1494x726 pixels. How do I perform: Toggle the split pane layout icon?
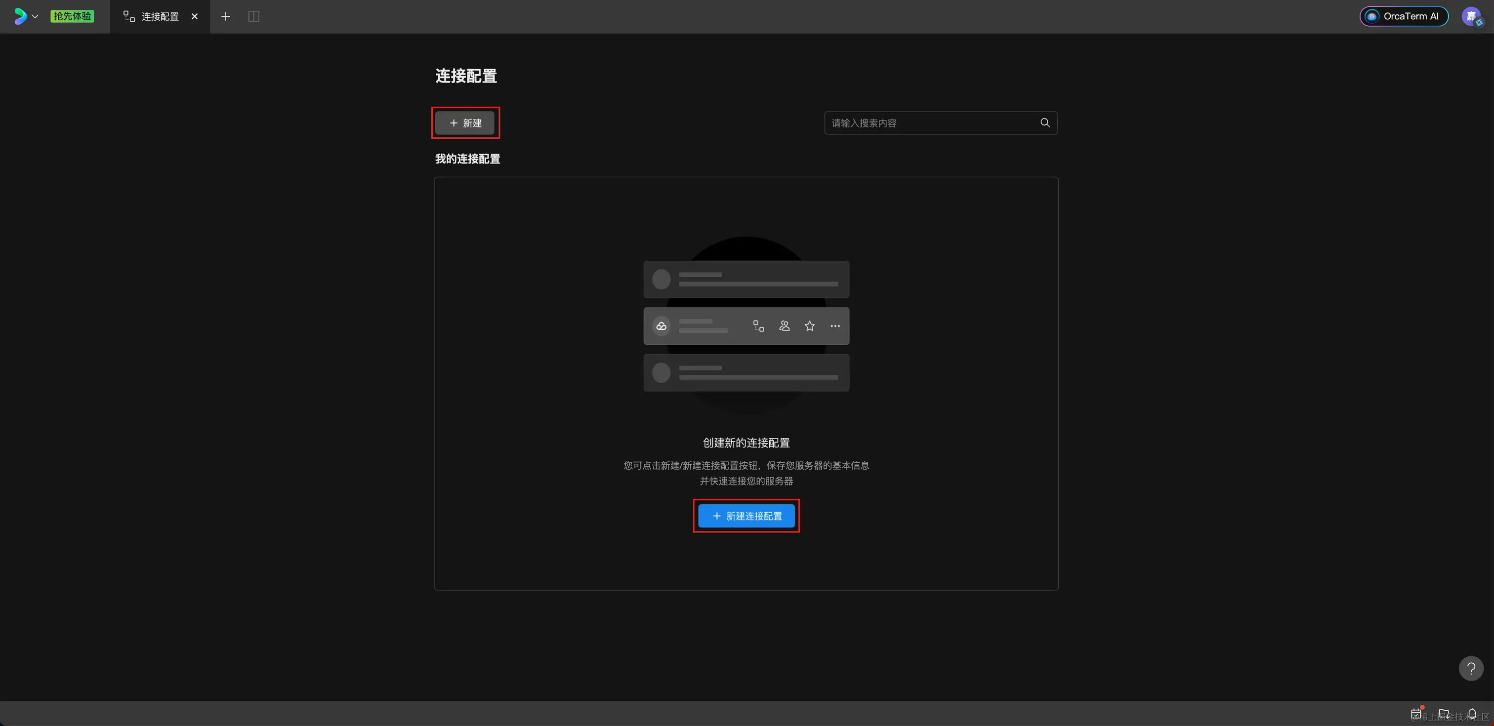coord(253,16)
